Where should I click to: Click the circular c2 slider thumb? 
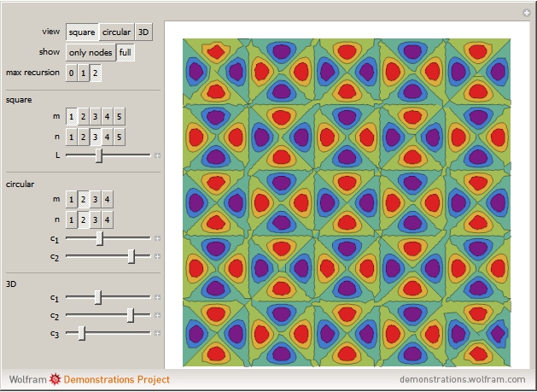click(131, 256)
